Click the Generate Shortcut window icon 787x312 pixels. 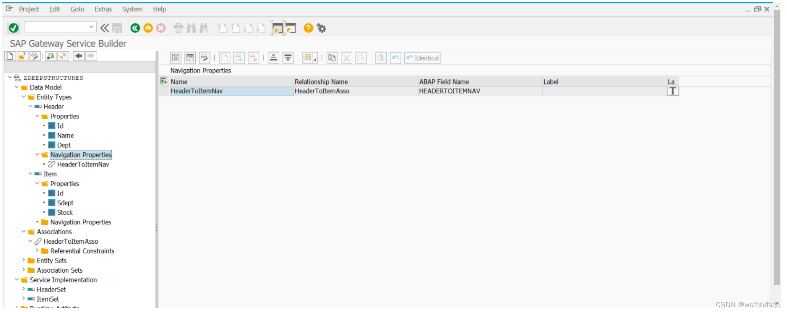(x=291, y=28)
